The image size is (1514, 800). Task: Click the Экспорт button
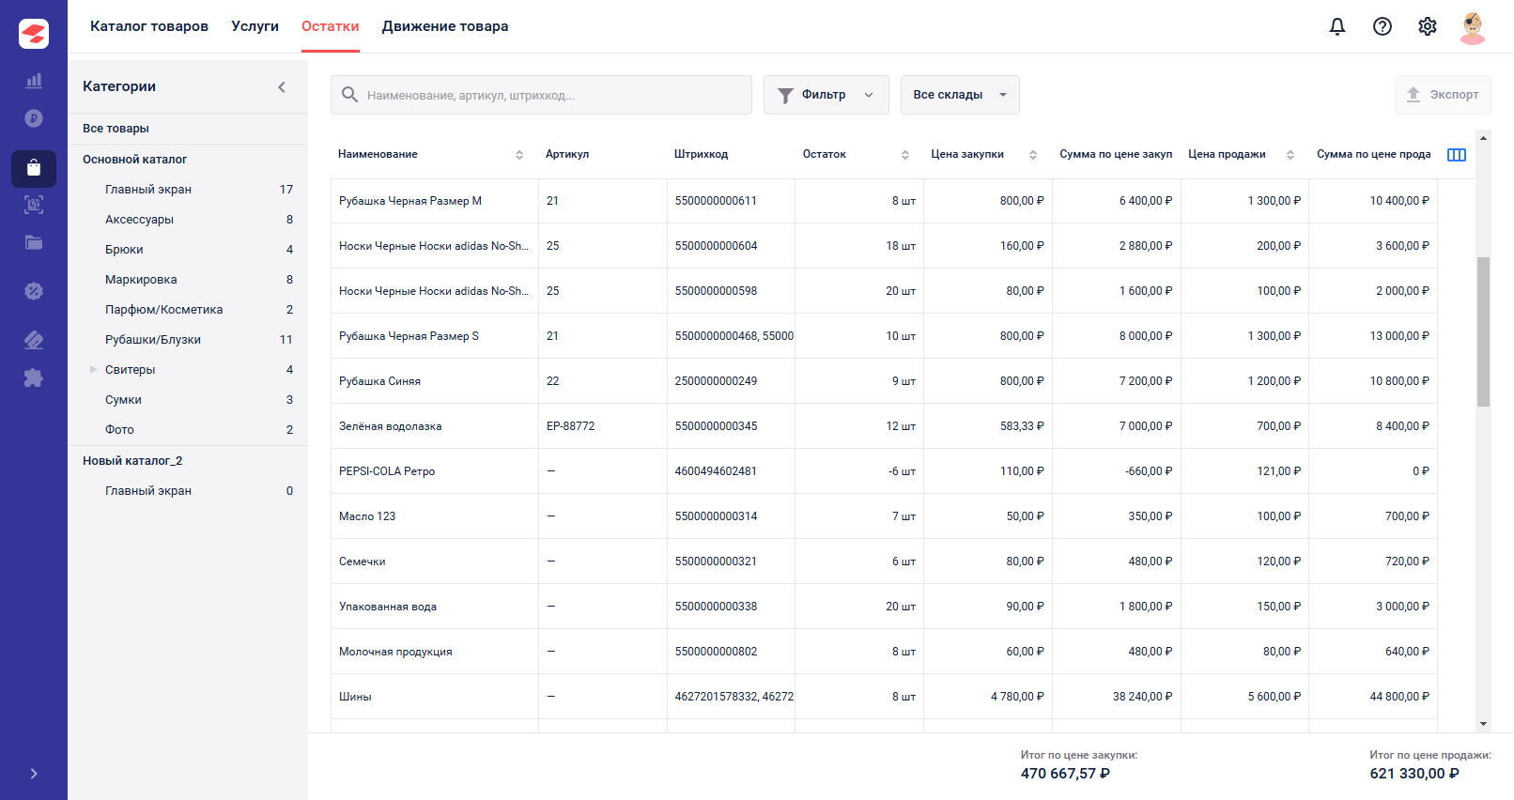pos(1443,95)
